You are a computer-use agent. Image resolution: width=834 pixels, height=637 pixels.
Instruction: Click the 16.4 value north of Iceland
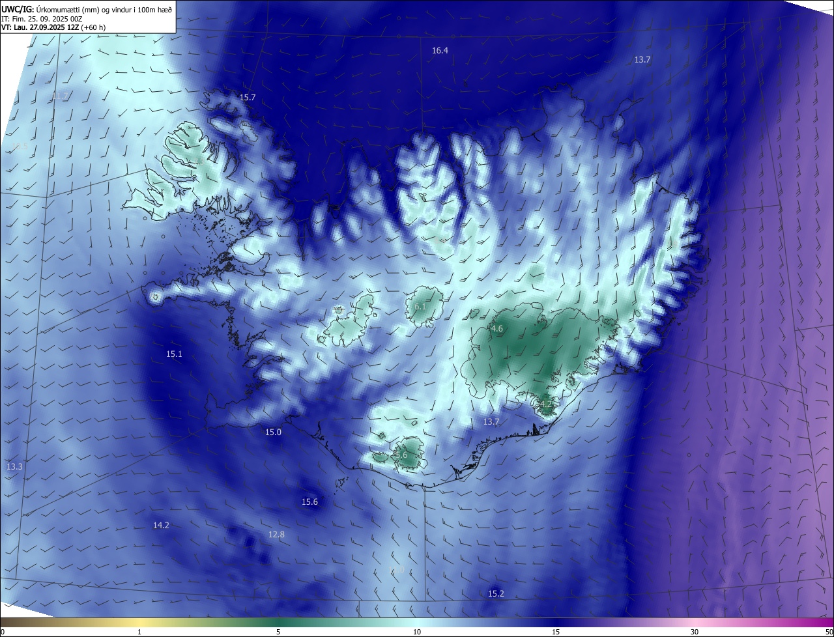tap(440, 50)
